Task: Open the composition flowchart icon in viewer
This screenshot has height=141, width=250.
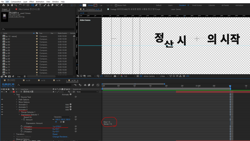Action: [x=180, y=76]
